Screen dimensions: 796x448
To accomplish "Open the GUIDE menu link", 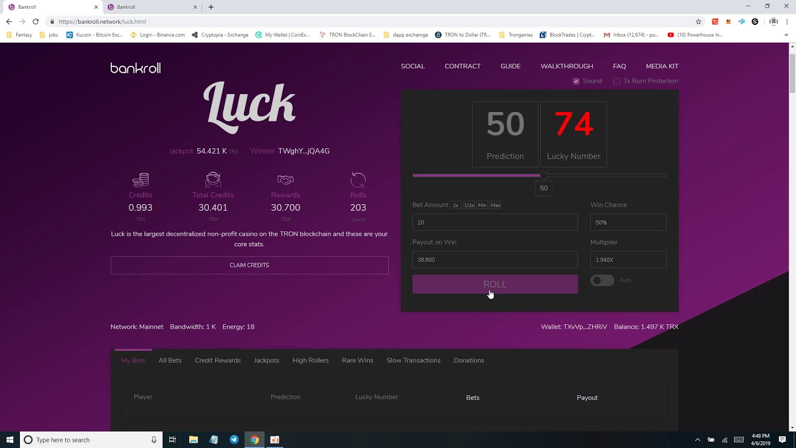I will [511, 66].
